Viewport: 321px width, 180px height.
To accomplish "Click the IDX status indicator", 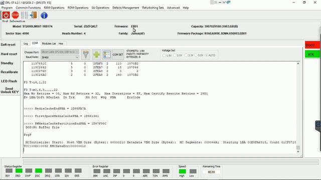I will point(68,170).
